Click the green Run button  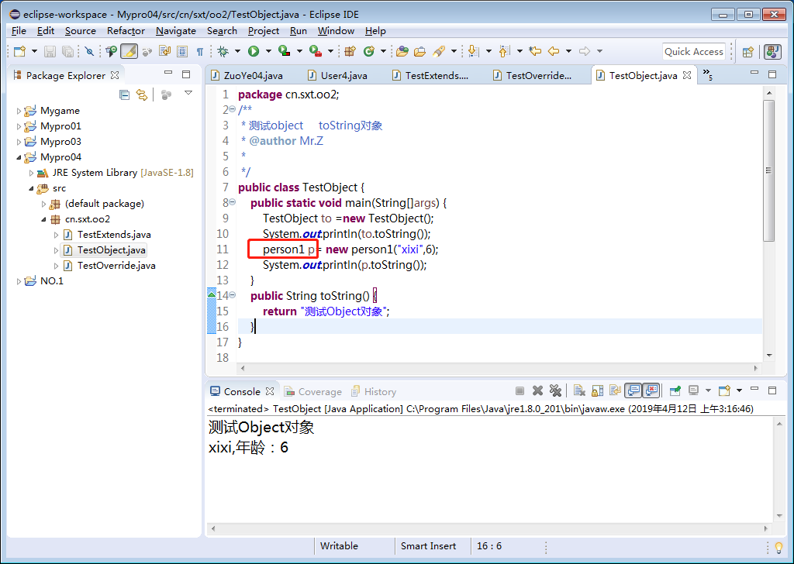254,51
